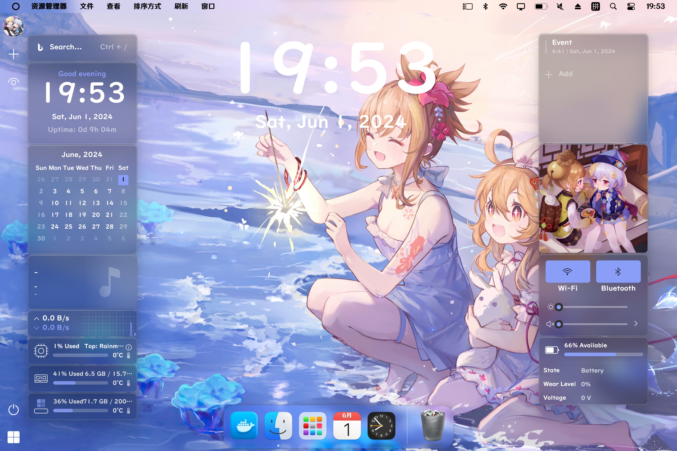Image resolution: width=677 pixels, height=451 pixels.
Task: Select June 1 in the calendar widget
Action: click(123, 180)
